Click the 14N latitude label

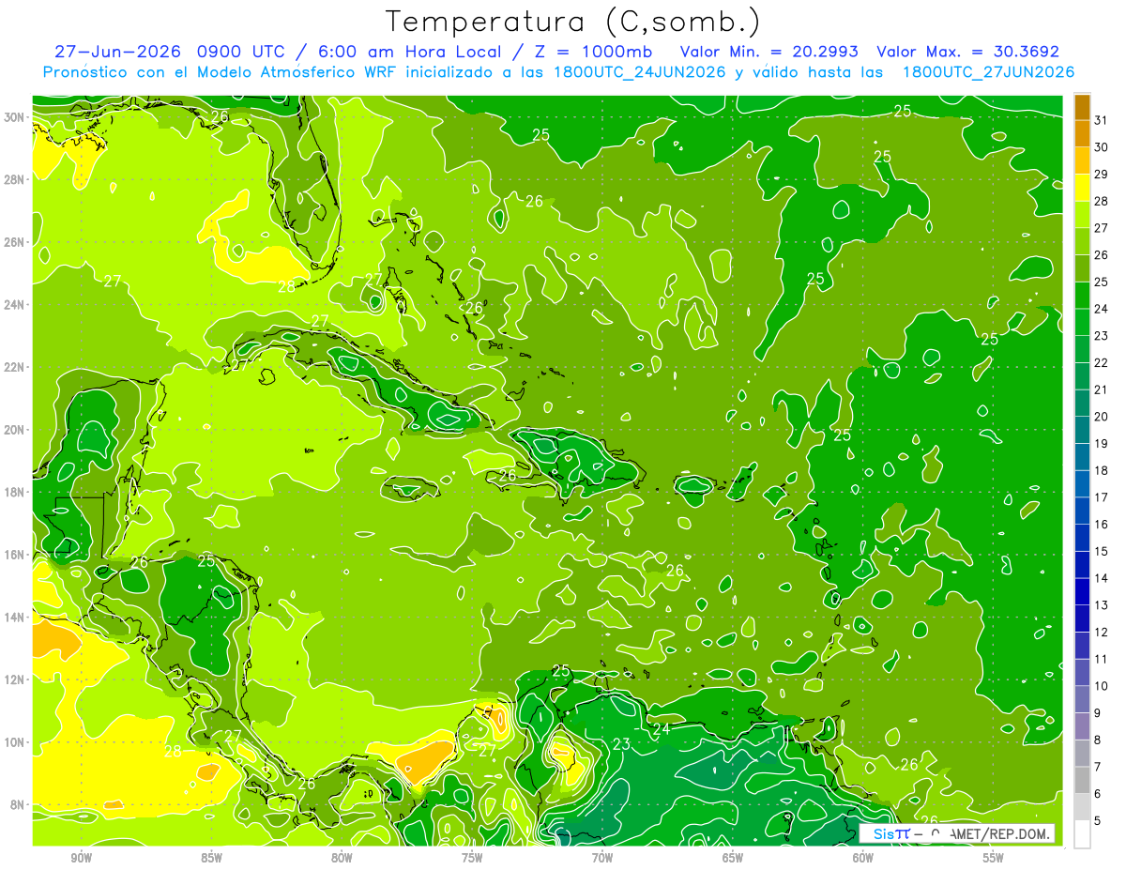(x=16, y=618)
